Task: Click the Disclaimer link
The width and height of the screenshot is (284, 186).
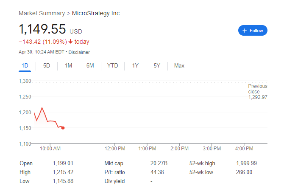Action: (79, 52)
